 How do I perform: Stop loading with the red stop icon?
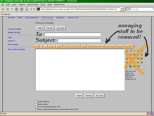[x=22, y=9]
